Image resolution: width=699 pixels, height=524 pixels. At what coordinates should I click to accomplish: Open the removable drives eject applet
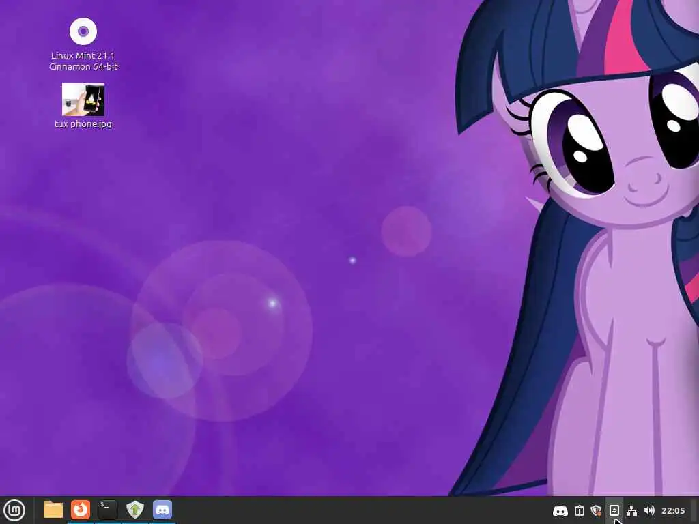614,510
